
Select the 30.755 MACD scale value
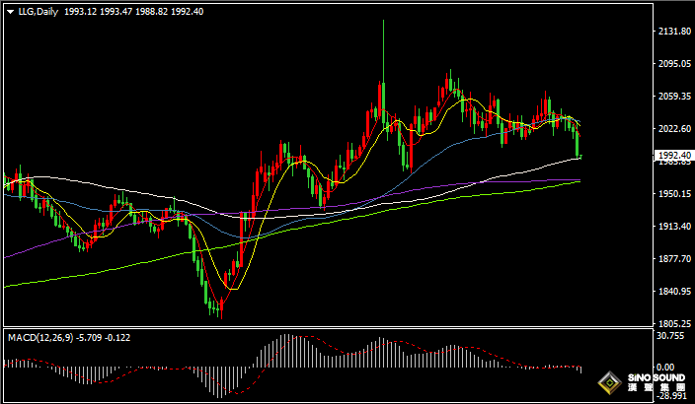pos(673,336)
